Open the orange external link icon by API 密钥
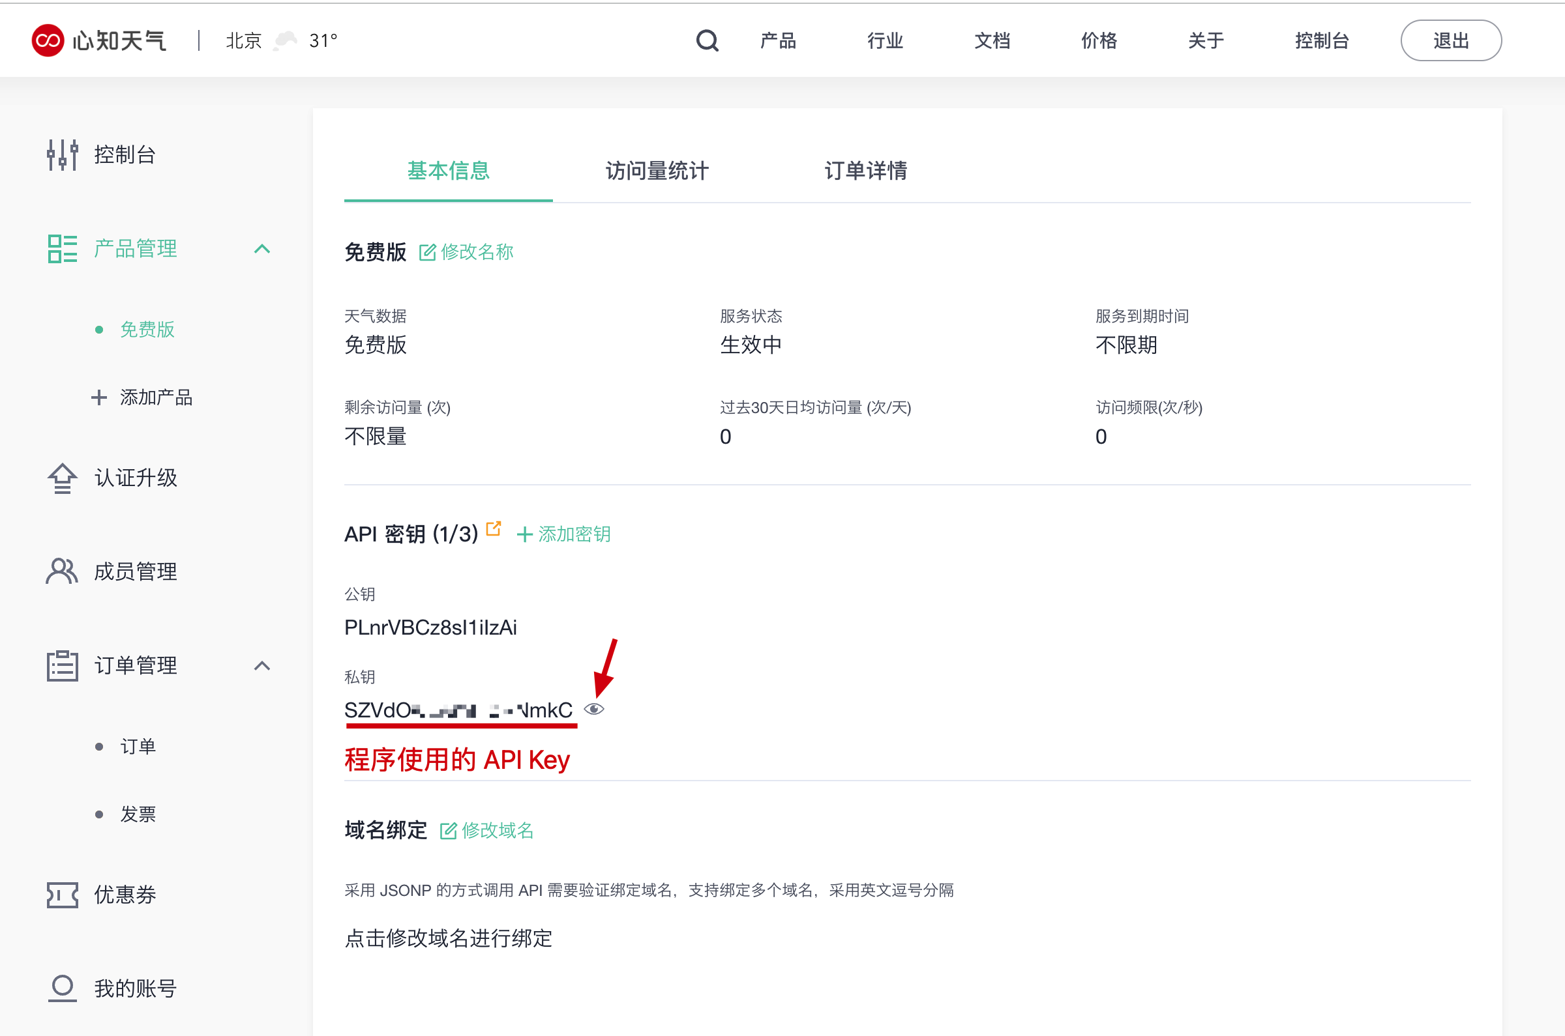 493,528
